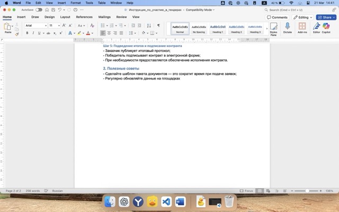Toggle bold formatting

[x=26, y=33]
